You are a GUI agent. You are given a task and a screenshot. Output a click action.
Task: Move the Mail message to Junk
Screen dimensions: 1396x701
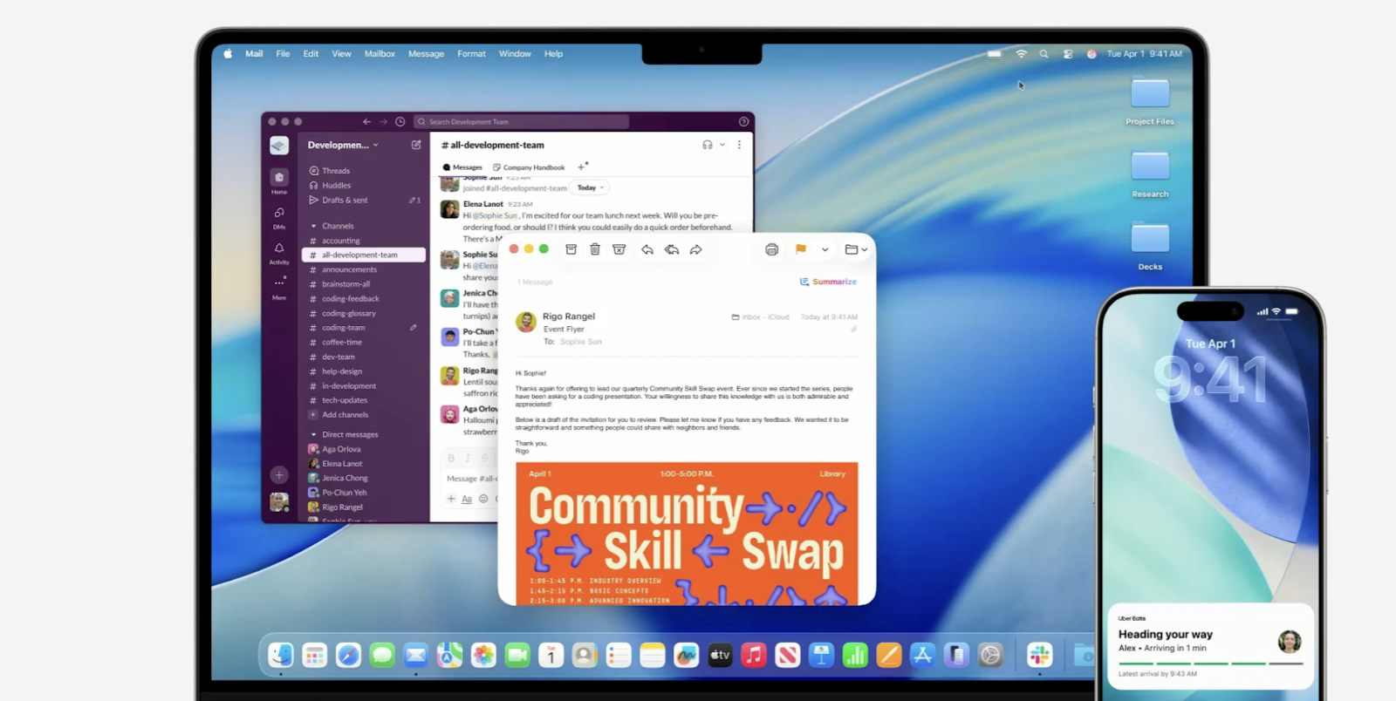coord(619,249)
